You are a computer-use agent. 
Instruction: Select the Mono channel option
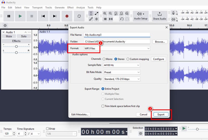click(x=108, y=59)
